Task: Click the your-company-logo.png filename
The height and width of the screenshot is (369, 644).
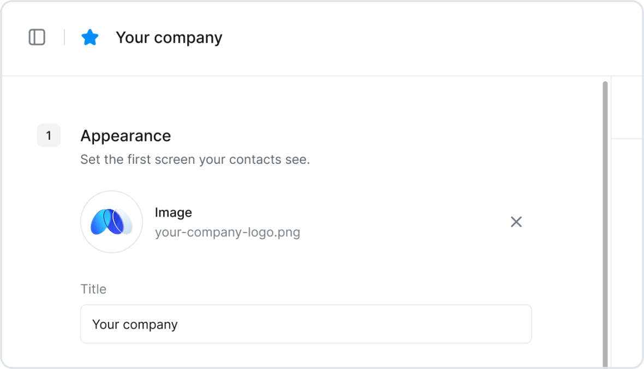Action: pos(228,232)
